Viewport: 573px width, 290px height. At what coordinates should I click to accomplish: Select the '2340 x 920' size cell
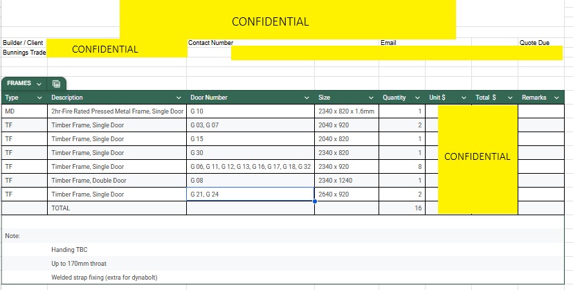click(347, 167)
